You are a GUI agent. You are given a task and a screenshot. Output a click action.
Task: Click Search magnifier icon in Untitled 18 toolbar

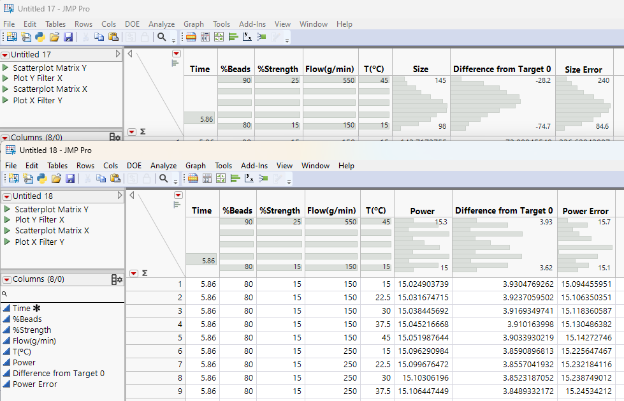[163, 179]
